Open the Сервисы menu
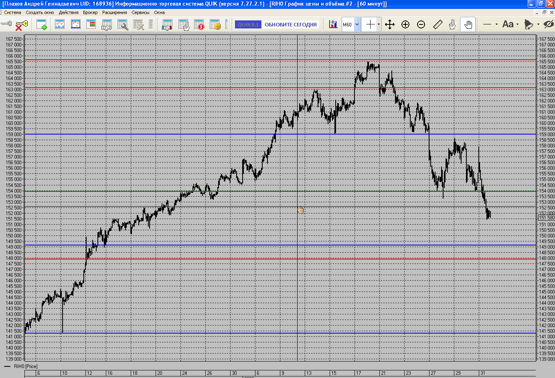The height and width of the screenshot is (378, 555). 140,12
